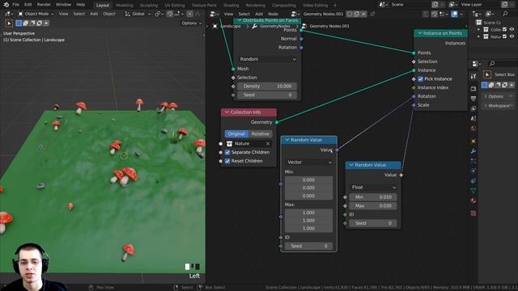Open the Render menu
The width and height of the screenshot is (518, 291).
click(x=44, y=5)
